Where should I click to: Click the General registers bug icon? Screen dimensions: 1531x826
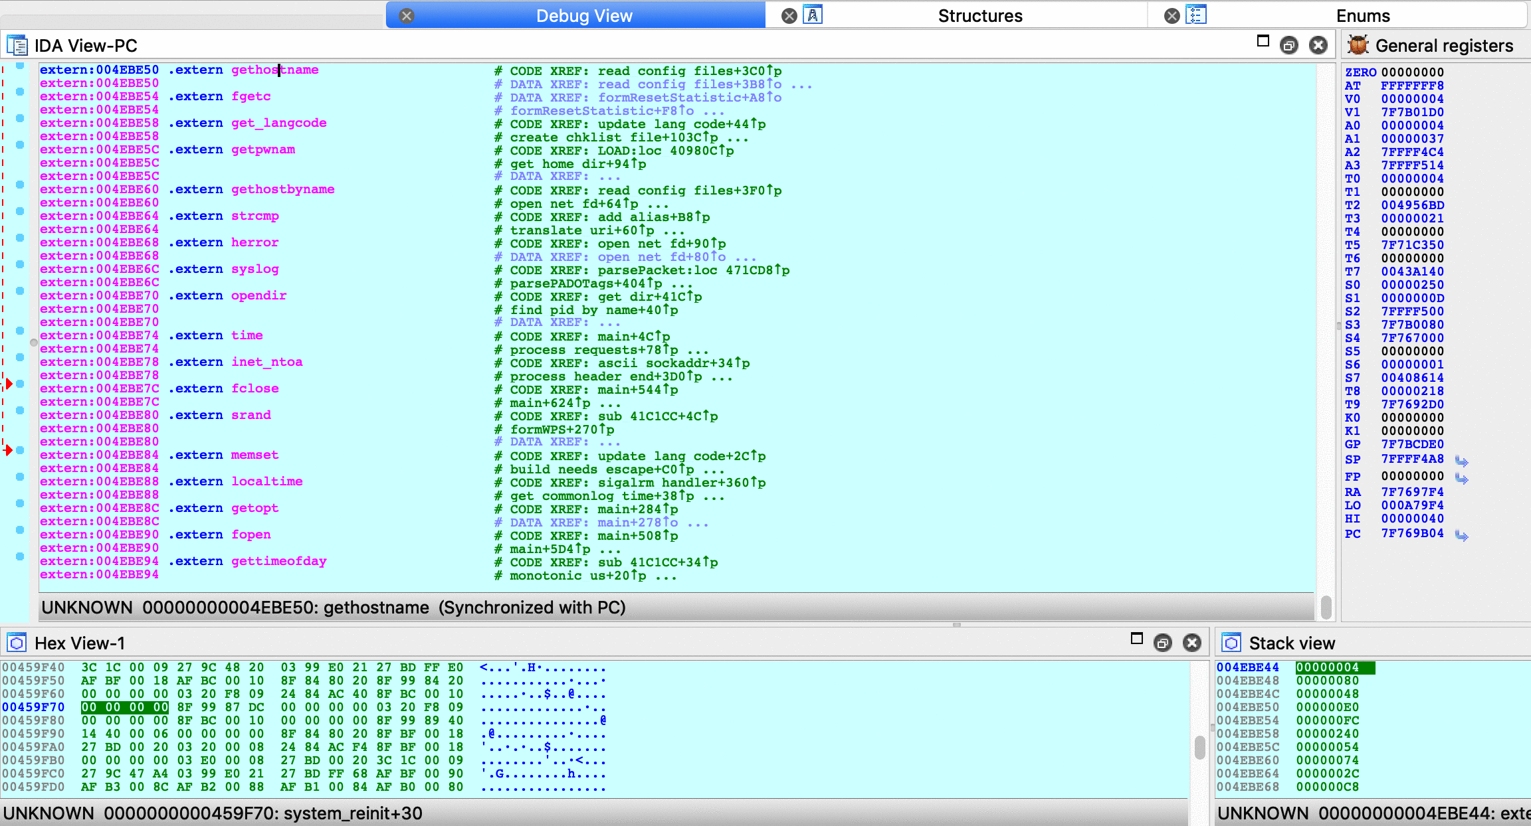(x=1358, y=46)
